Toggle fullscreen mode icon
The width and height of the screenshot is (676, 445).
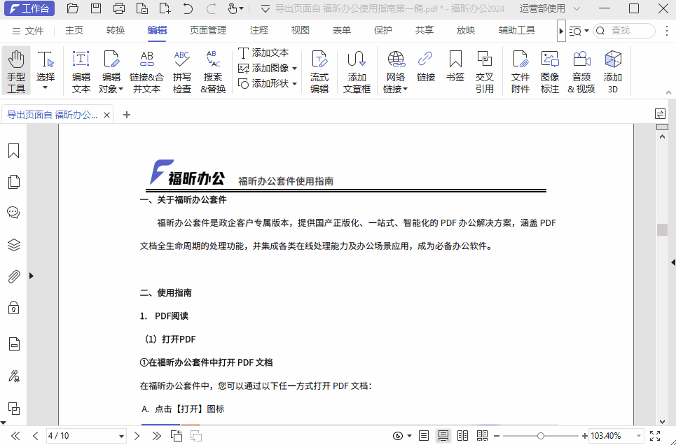[x=655, y=436]
